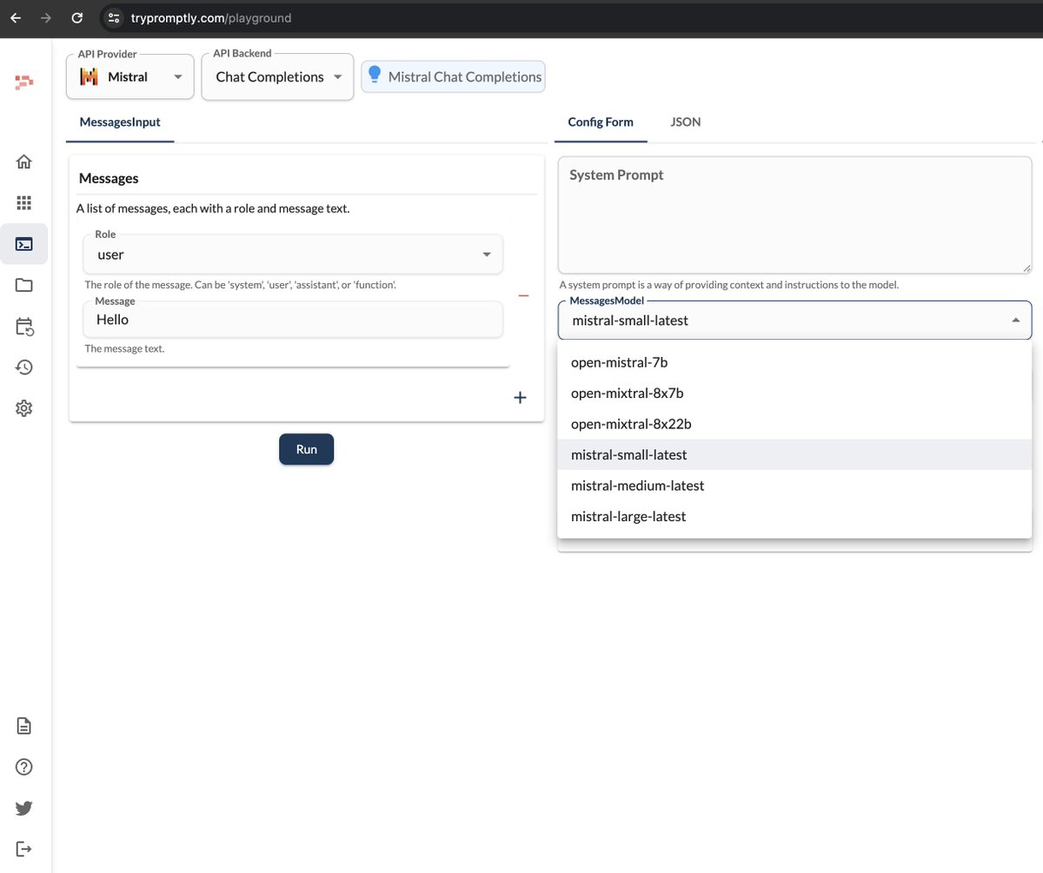Open the Home sidebar icon
The image size is (1043, 873).
coord(24,162)
